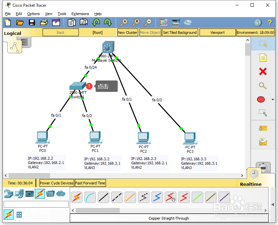Open the draw shape dropdown arrow
Viewport: 278px width, 225px height.
pos(273,100)
